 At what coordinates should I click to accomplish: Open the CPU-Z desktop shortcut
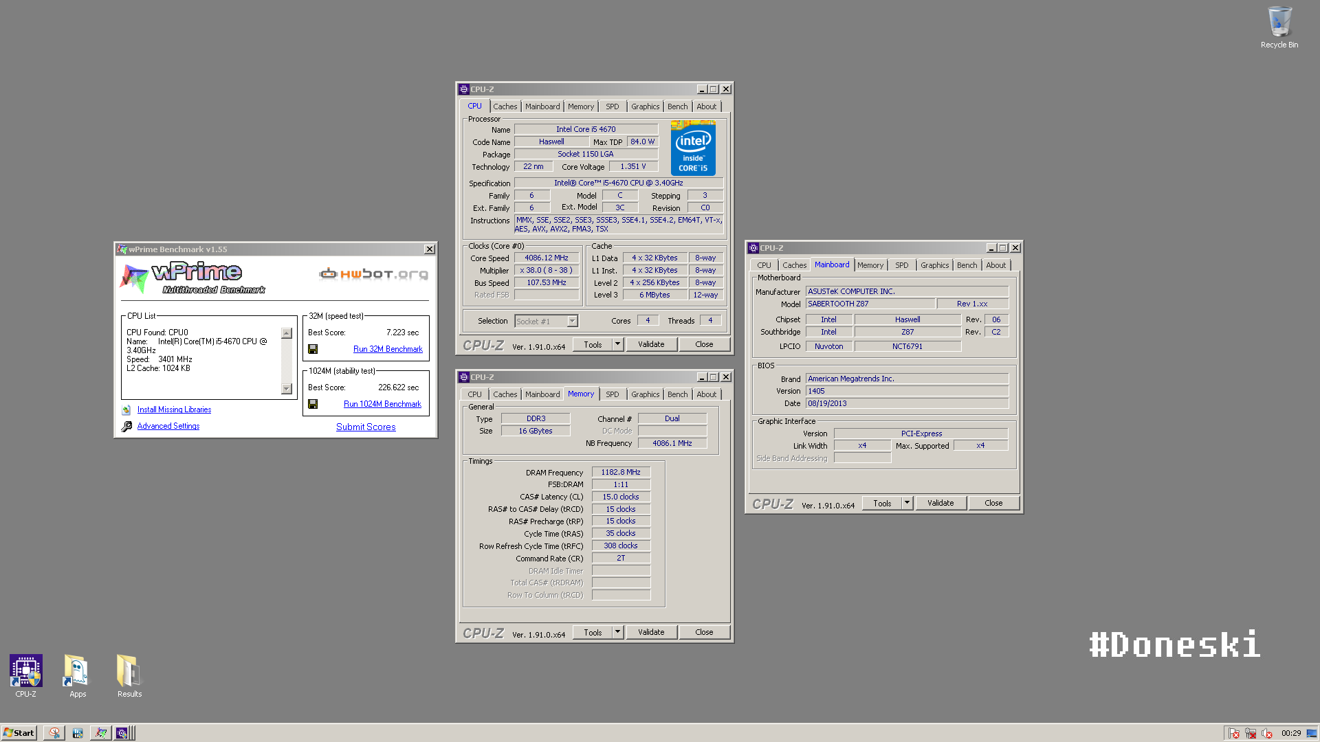(x=26, y=676)
